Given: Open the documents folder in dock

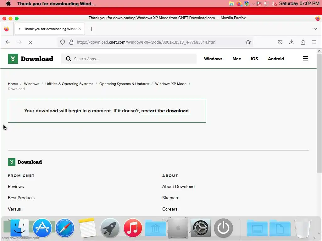Looking at the screenshot, I should click(280, 228).
